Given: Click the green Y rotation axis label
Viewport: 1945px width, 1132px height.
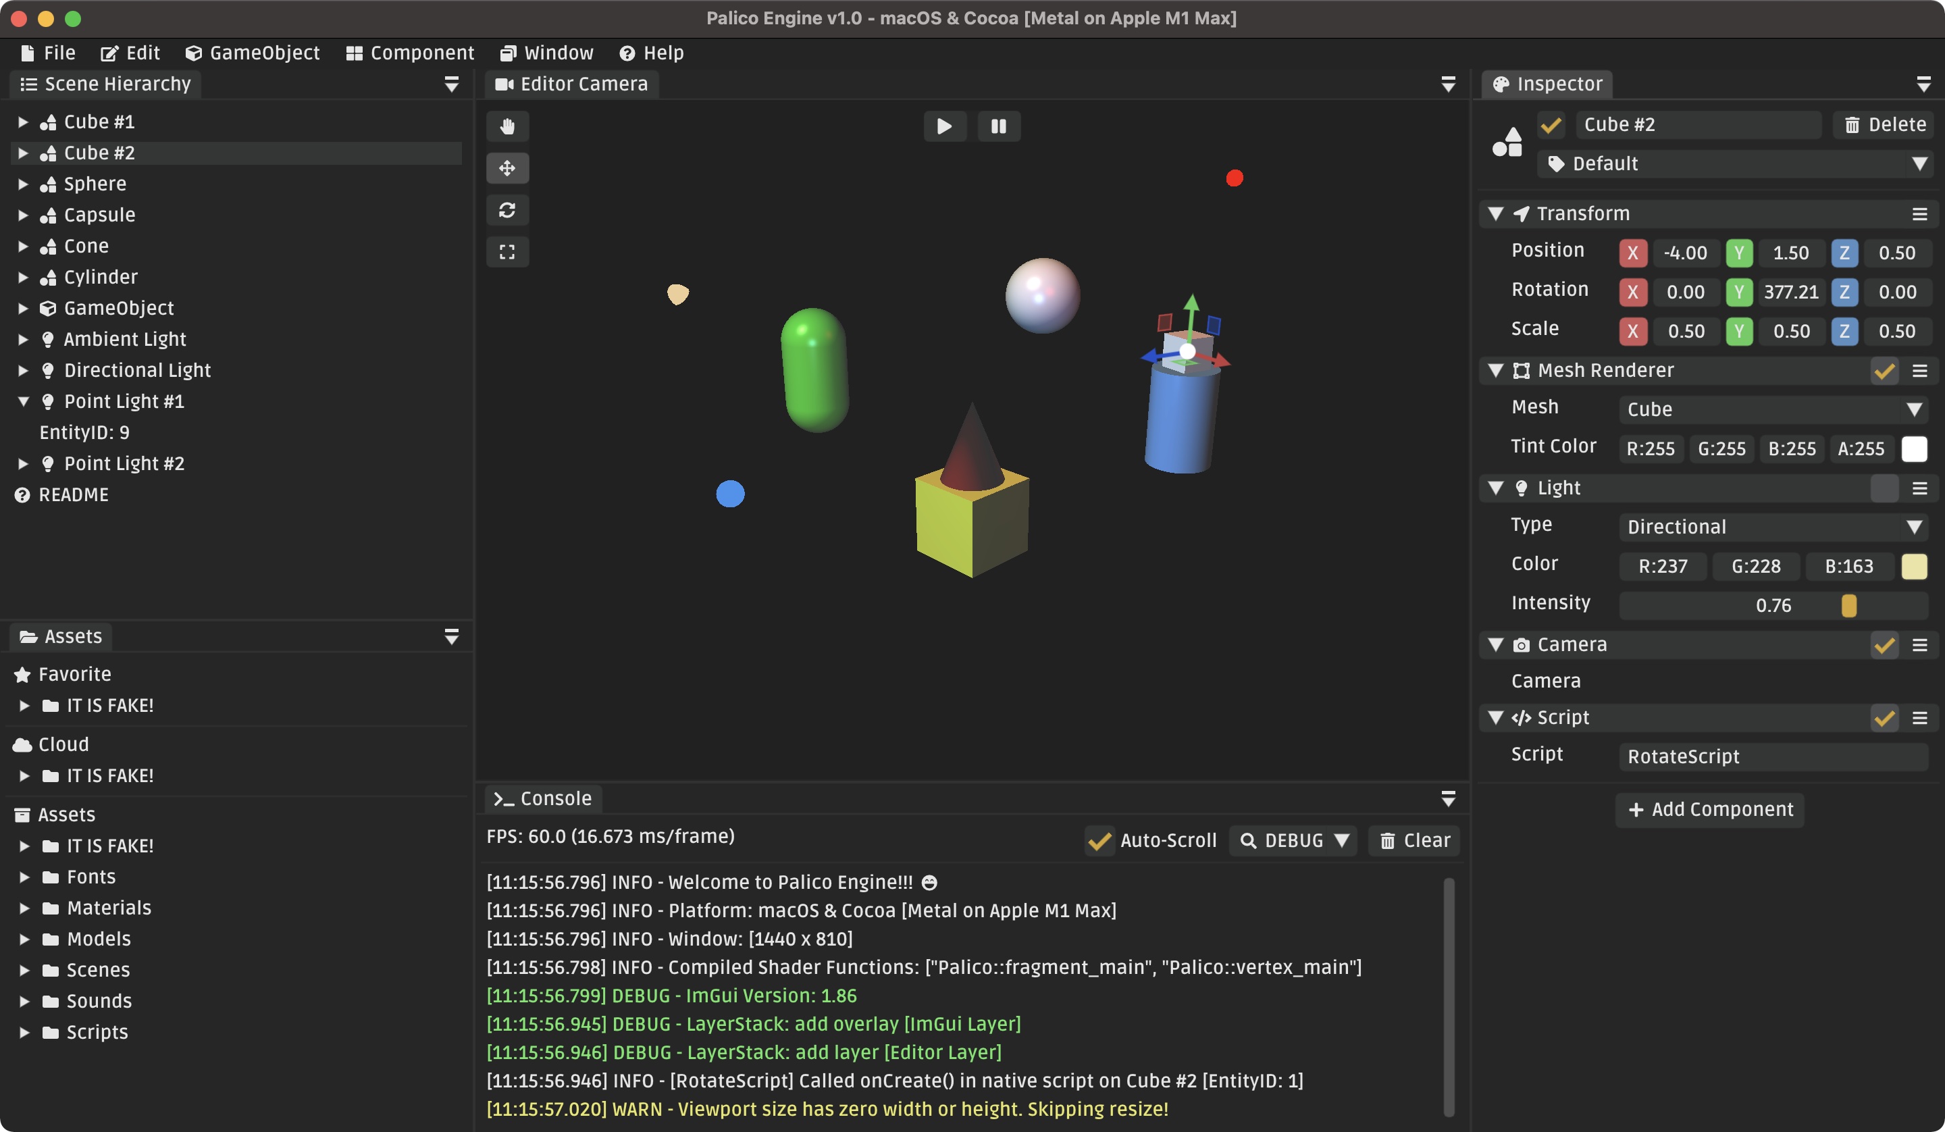Looking at the screenshot, I should [1739, 292].
